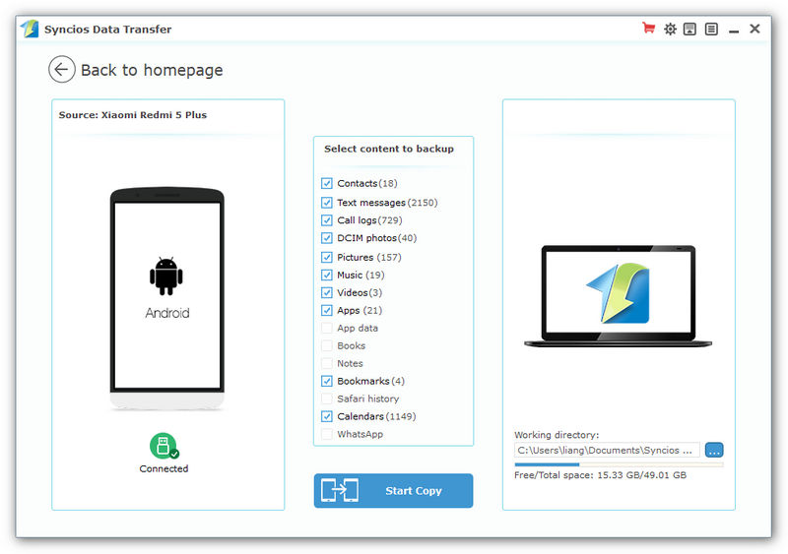Toggle the Notes checkbox
The width and height of the screenshot is (788, 554).
pyautogui.click(x=327, y=363)
